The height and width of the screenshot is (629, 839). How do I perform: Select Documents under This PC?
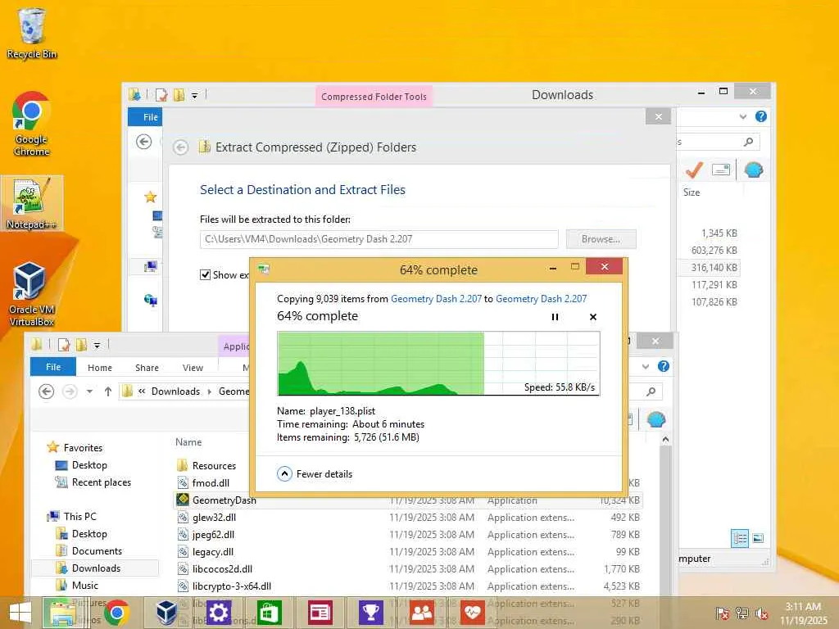tap(97, 551)
